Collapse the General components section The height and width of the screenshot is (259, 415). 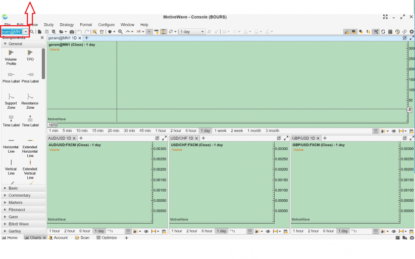(23, 44)
